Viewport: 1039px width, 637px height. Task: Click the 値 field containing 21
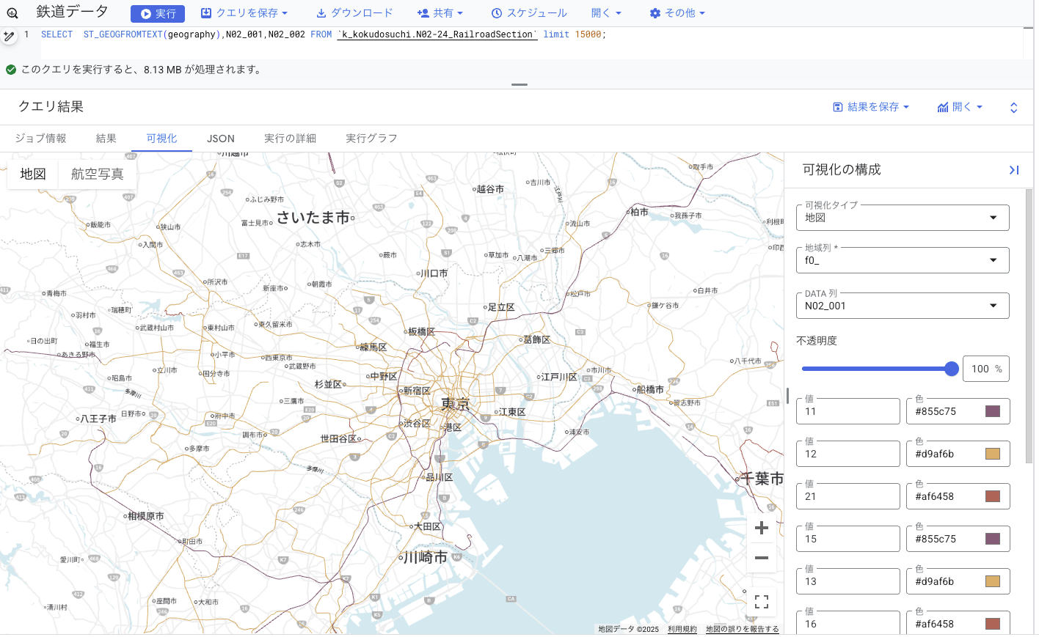click(847, 496)
